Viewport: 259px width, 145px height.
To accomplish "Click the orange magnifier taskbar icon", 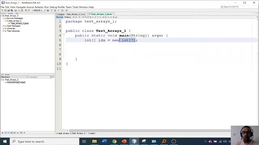I will point(164,141).
